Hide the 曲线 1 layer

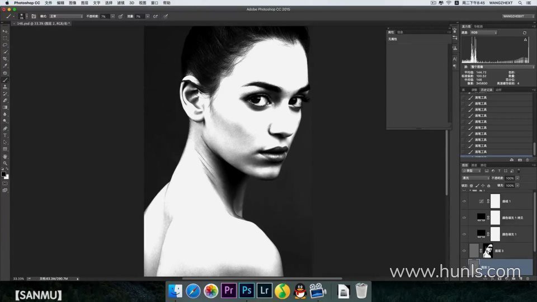[x=464, y=201]
